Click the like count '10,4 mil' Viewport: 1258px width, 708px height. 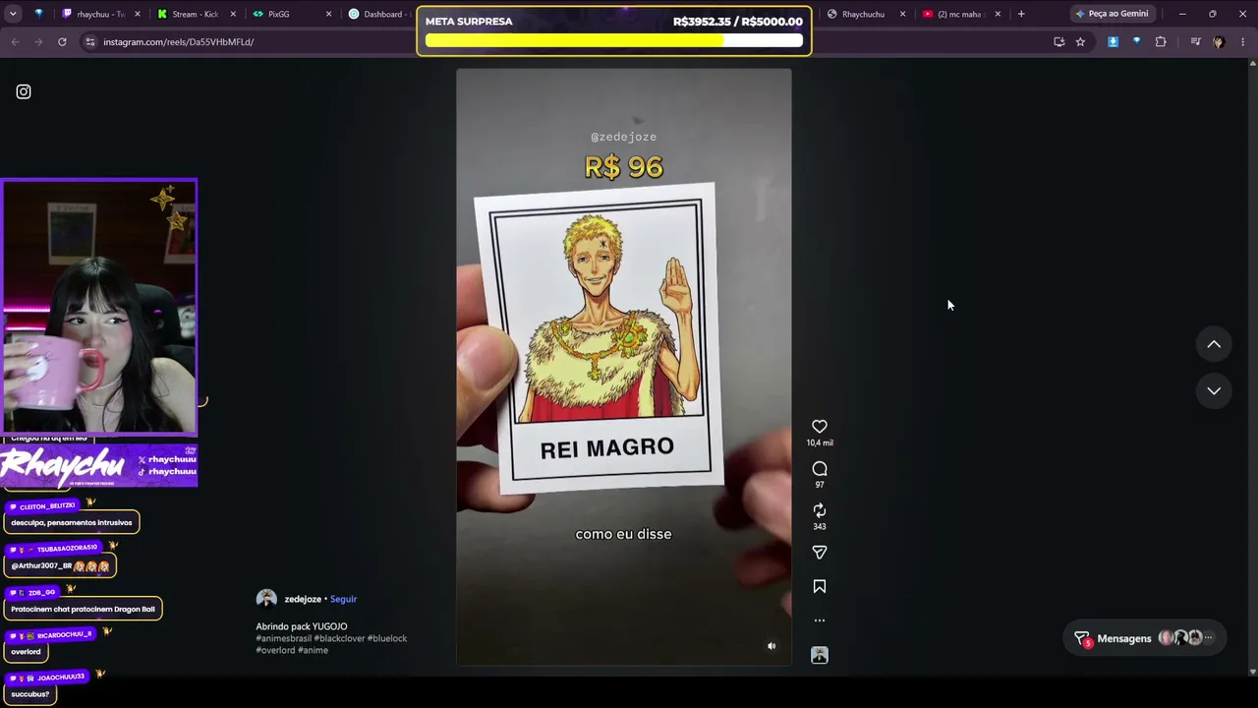(x=820, y=442)
